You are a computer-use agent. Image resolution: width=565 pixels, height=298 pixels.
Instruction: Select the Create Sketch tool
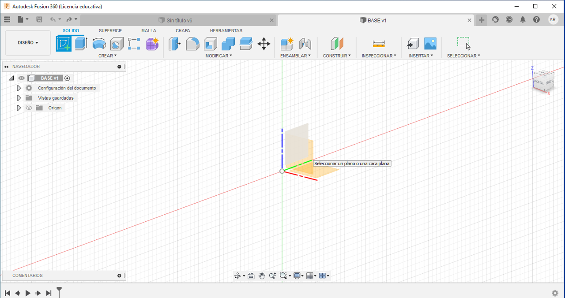[x=64, y=44]
